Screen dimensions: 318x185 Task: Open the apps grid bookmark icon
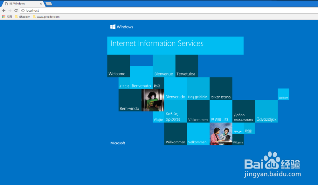click(3, 16)
